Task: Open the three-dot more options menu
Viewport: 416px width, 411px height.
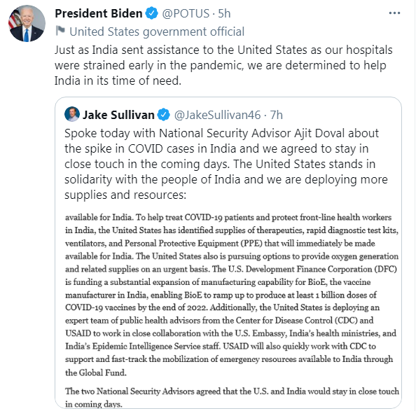Action: click(x=394, y=13)
